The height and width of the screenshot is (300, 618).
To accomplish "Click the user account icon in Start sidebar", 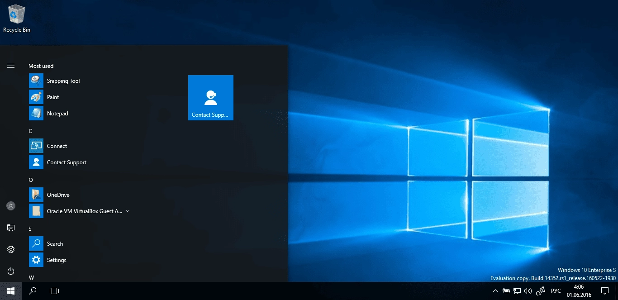I will [x=11, y=206].
